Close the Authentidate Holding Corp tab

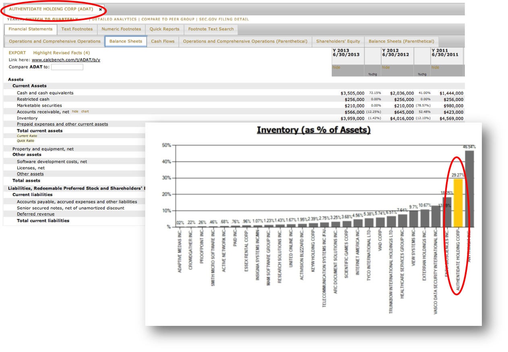(x=100, y=9)
